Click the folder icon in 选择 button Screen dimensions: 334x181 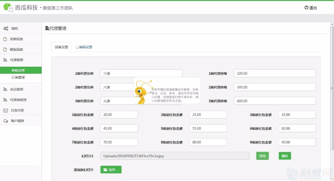tap(105, 170)
